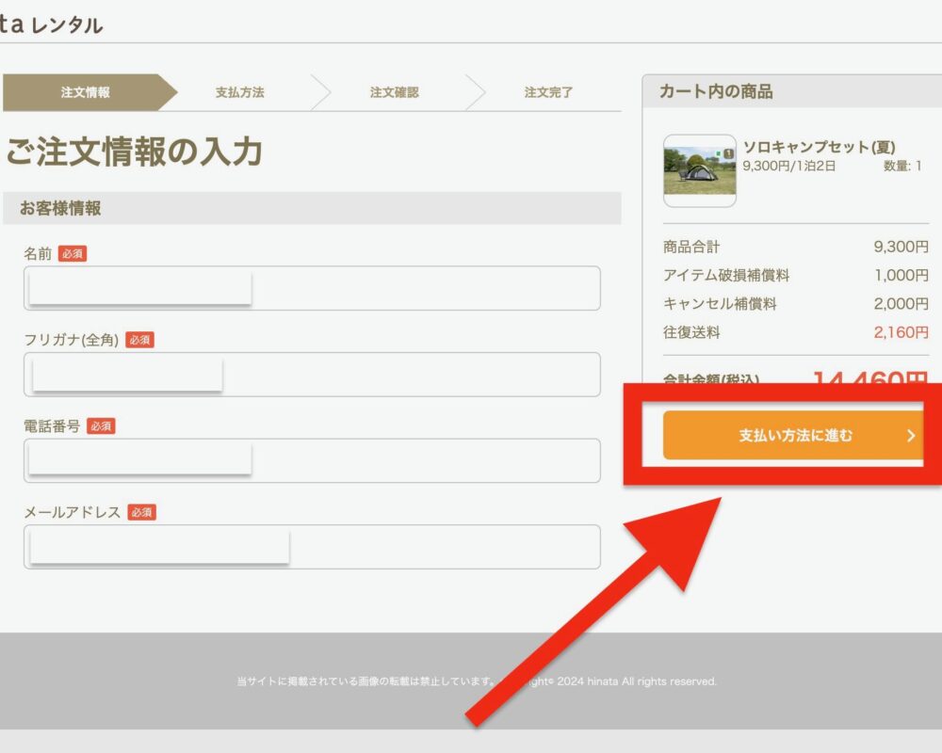Click the 必須 badge next to 名前
This screenshot has height=753, width=942.
click(73, 254)
